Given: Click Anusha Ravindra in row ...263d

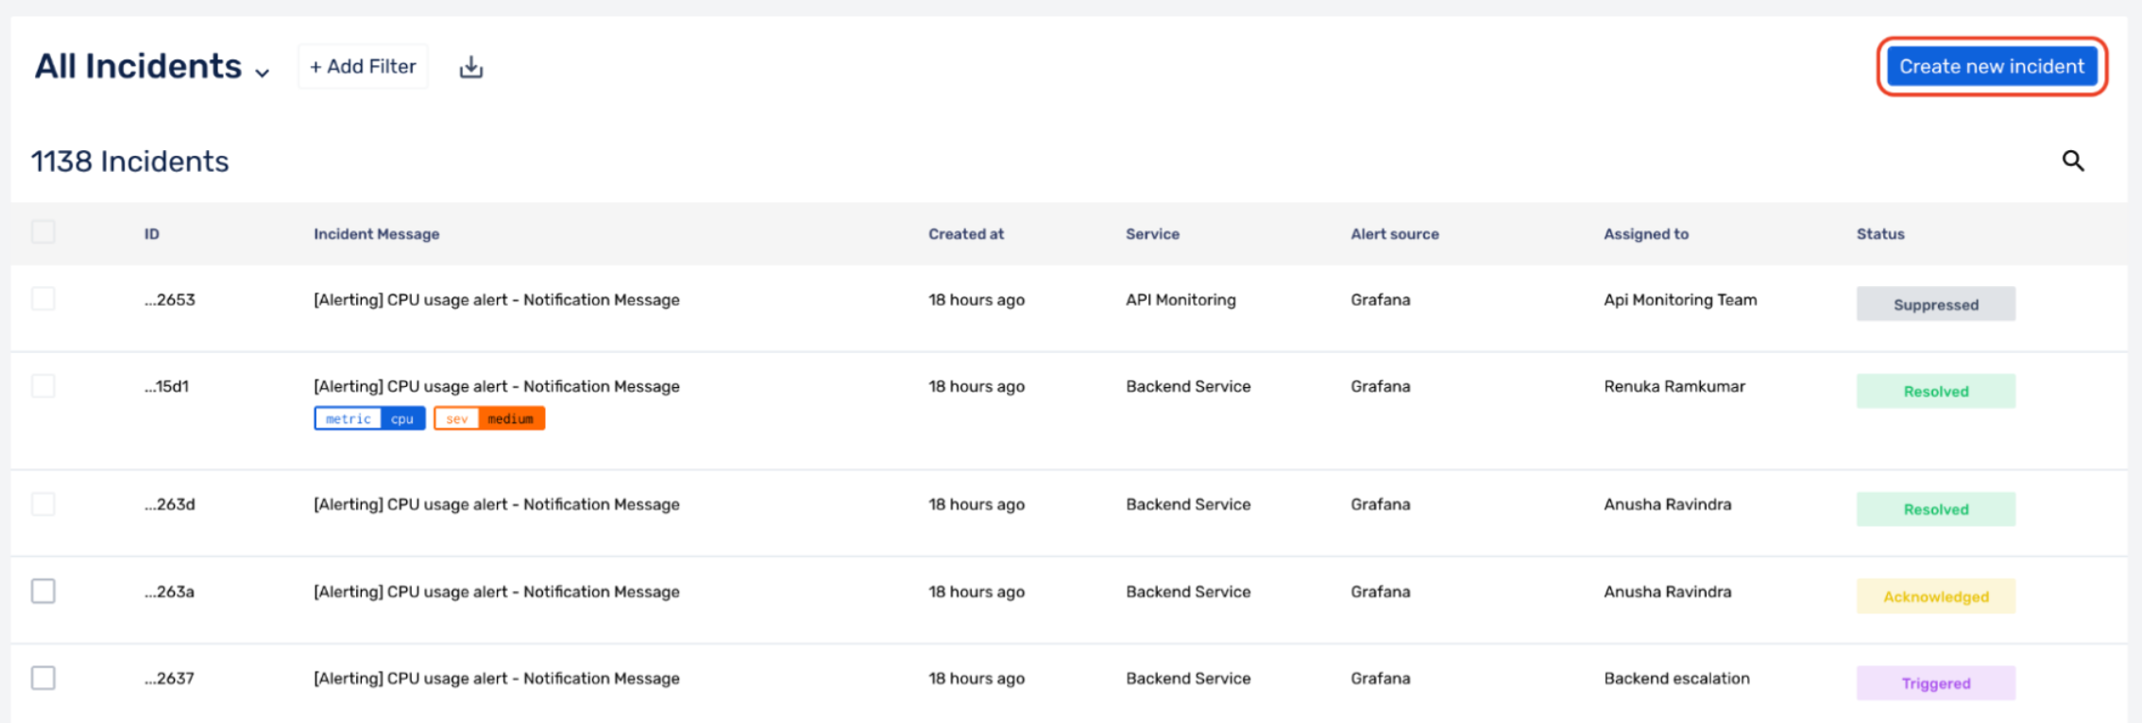Looking at the screenshot, I should click(x=1668, y=505).
